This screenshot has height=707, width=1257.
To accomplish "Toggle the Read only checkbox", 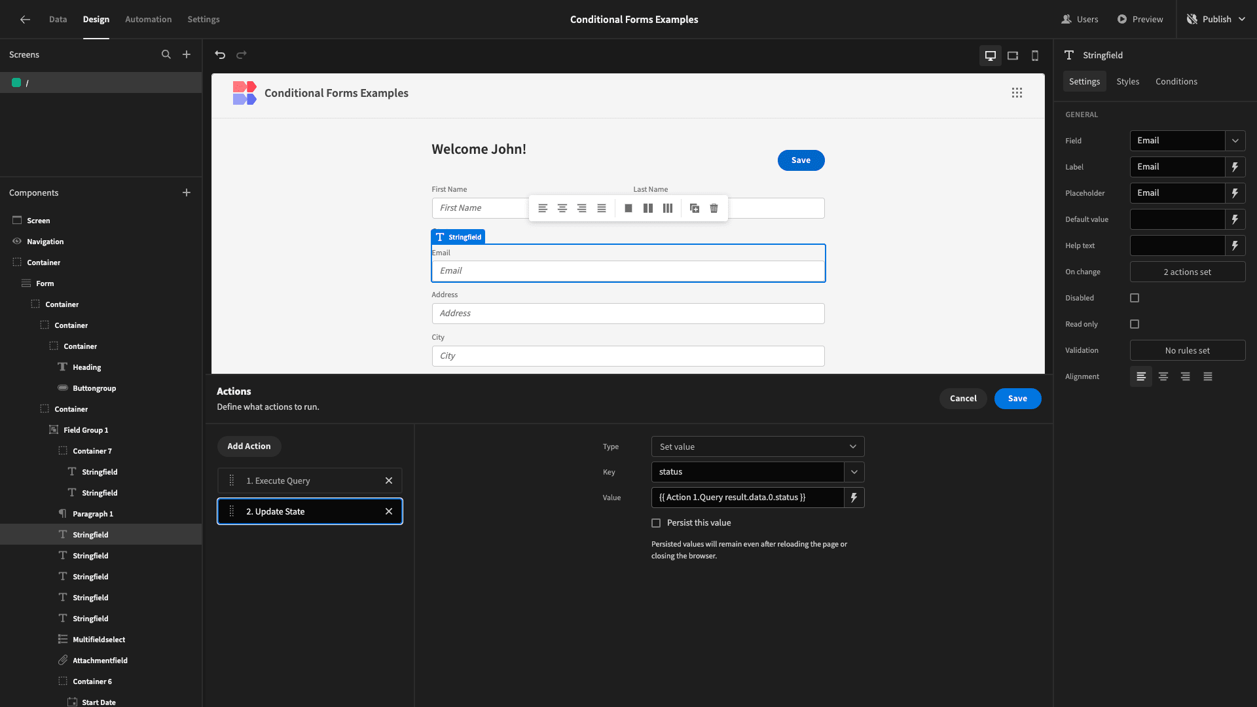I will click(x=1135, y=324).
